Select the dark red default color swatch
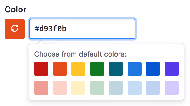190x106 pixels. click(x=41, y=69)
